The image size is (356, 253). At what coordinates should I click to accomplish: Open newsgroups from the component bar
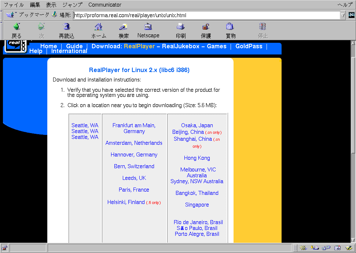tap(326, 248)
